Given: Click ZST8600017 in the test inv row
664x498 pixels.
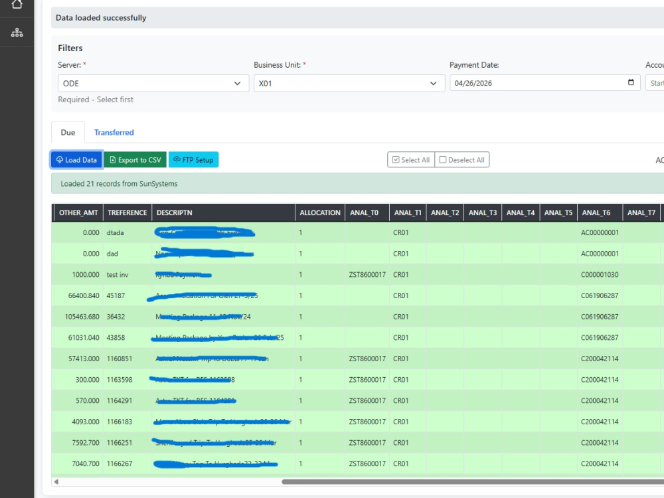Looking at the screenshot, I should [x=367, y=274].
